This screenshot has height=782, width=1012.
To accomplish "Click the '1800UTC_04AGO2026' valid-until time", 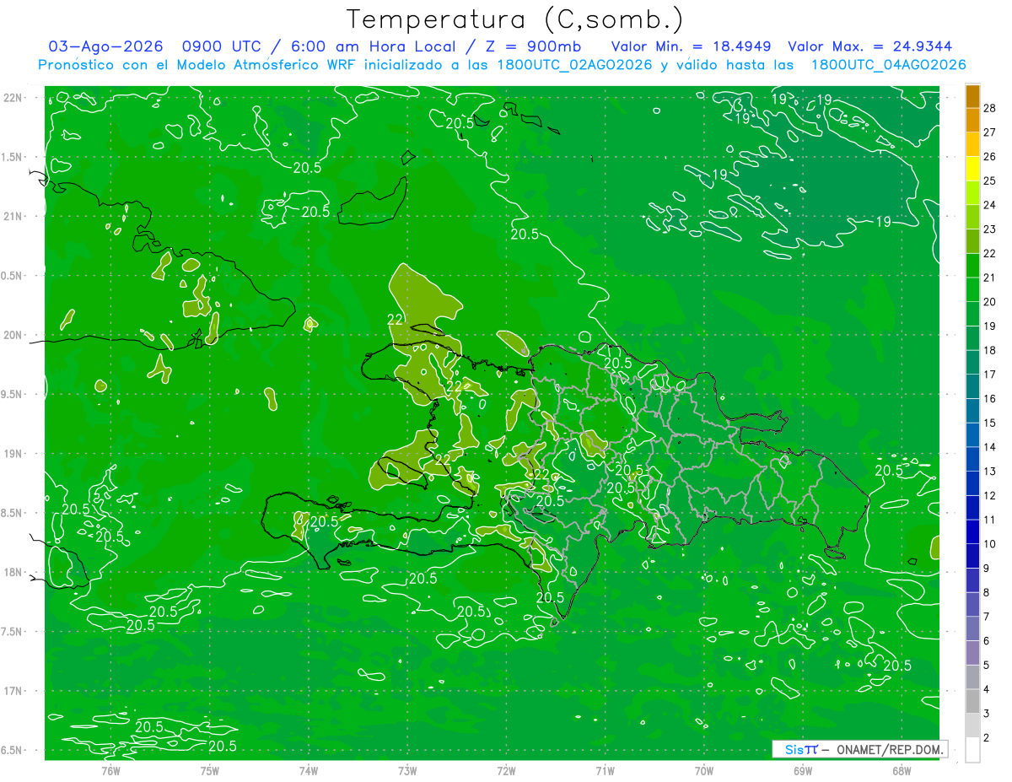I will click(889, 65).
